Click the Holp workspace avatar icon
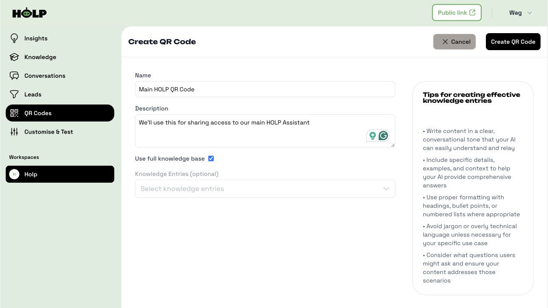 pos(14,174)
